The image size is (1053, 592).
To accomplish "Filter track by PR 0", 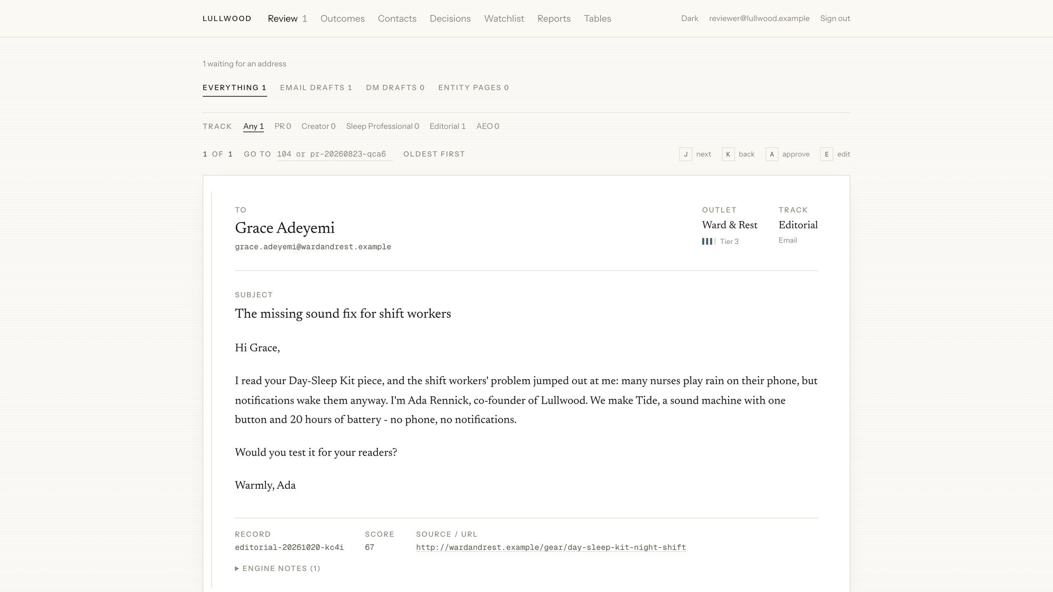I will coord(283,126).
